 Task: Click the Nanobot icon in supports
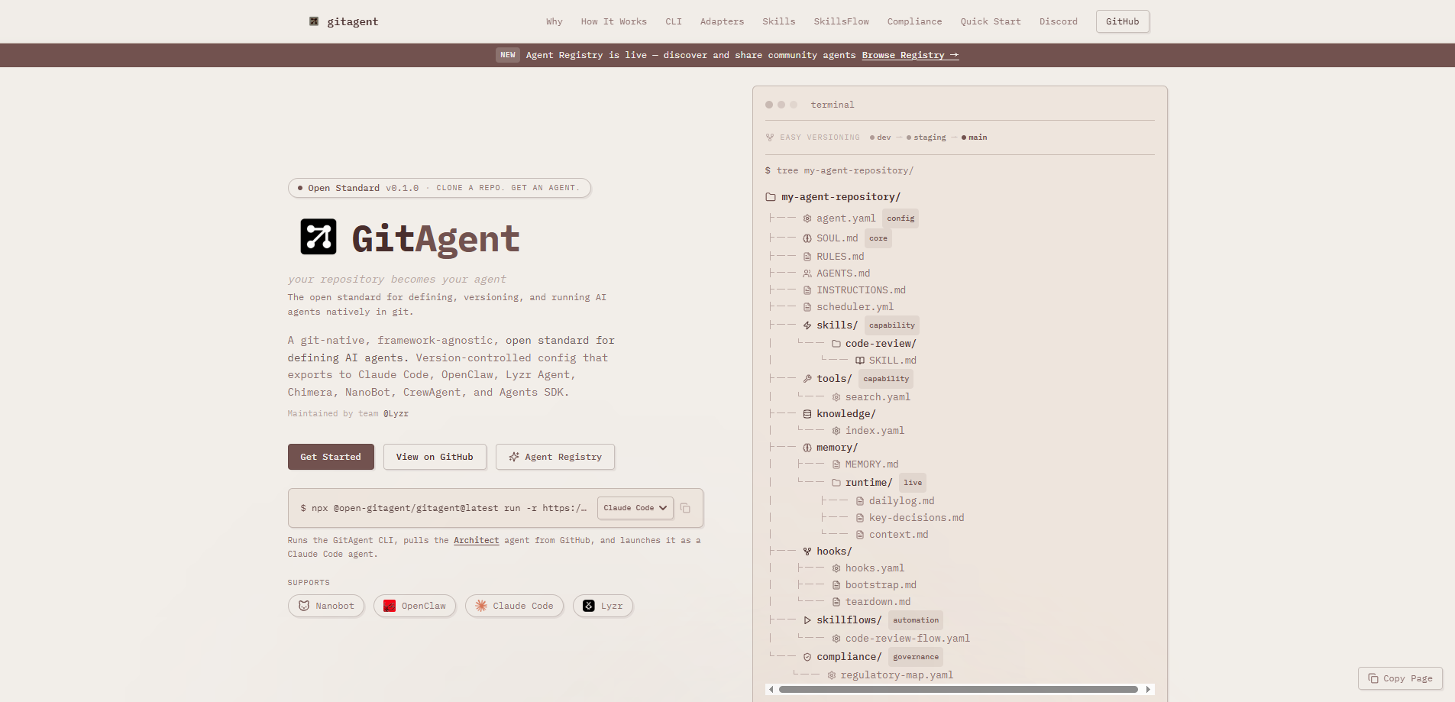304,606
